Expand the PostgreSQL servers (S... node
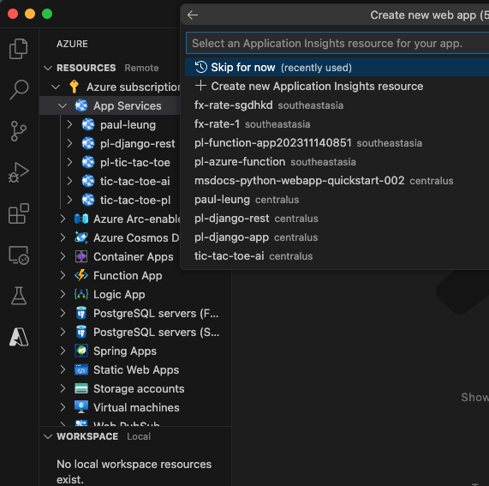The width and height of the screenshot is (489, 486). (x=63, y=332)
